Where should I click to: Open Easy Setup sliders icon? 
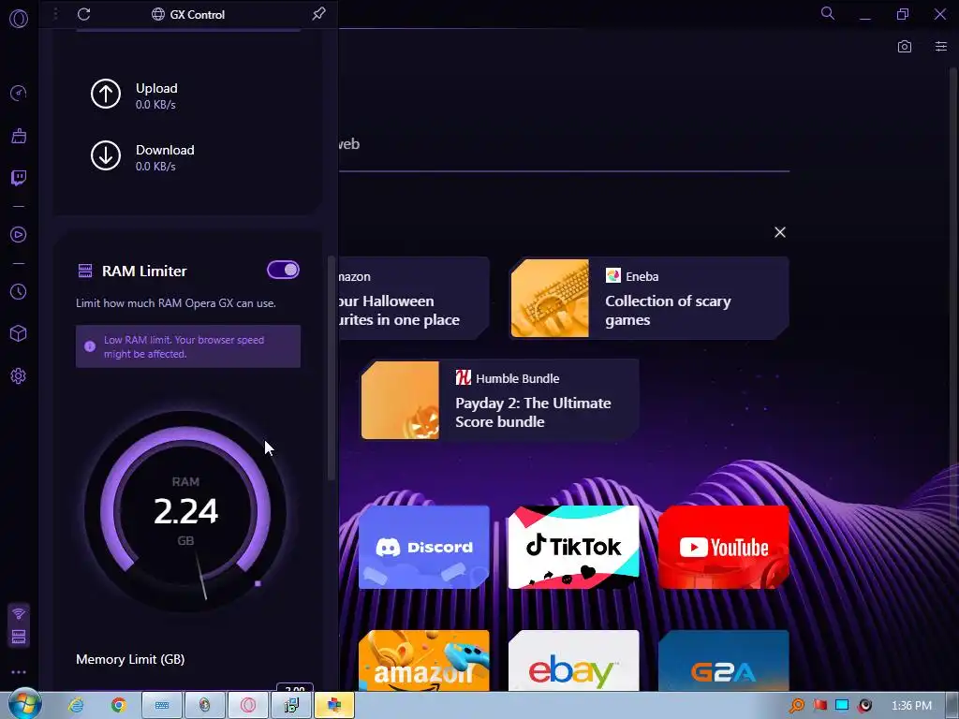[941, 47]
